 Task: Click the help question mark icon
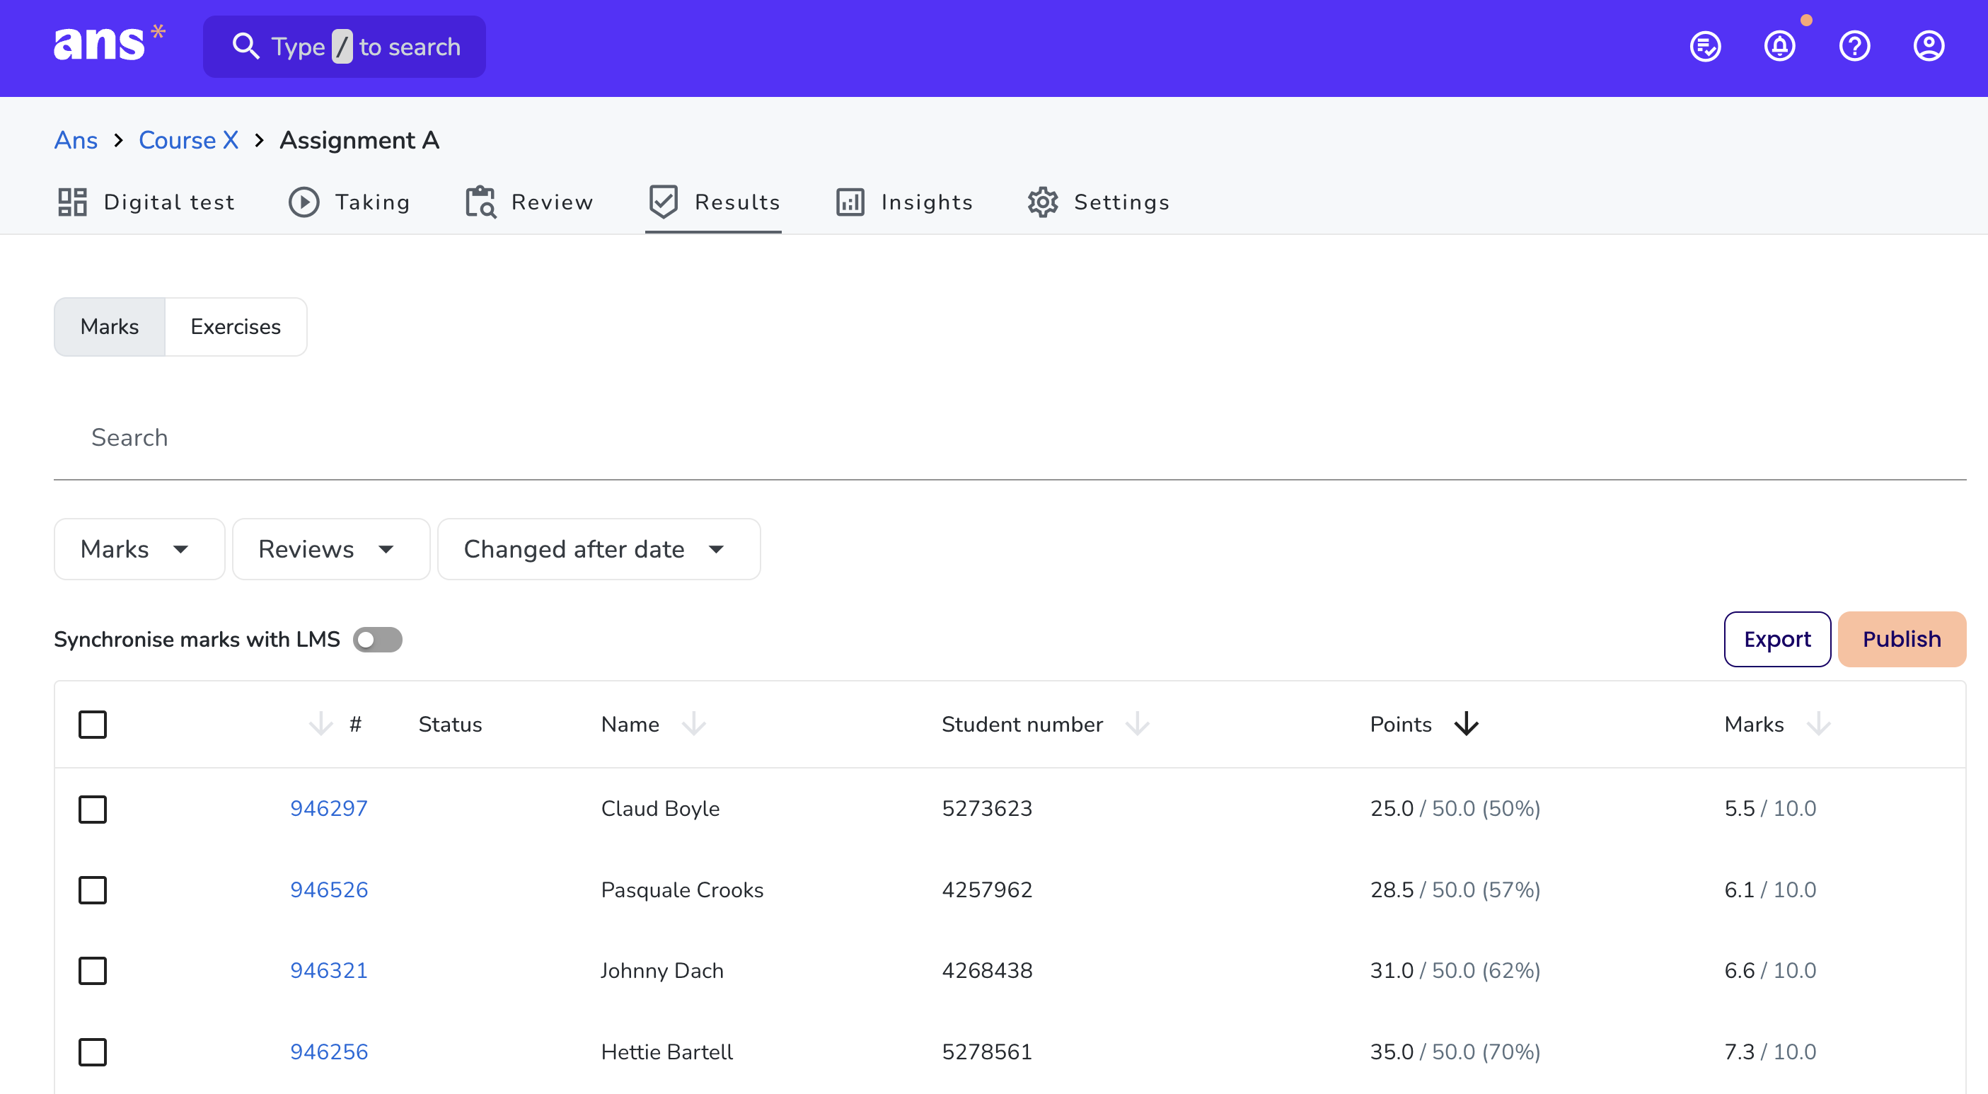point(1854,46)
